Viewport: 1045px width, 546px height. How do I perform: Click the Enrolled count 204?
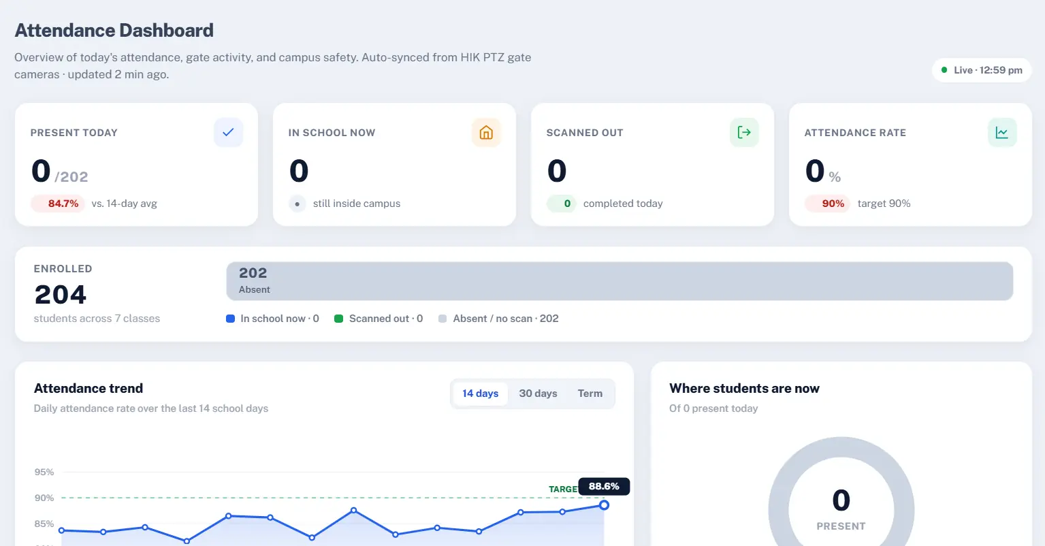coord(61,295)
